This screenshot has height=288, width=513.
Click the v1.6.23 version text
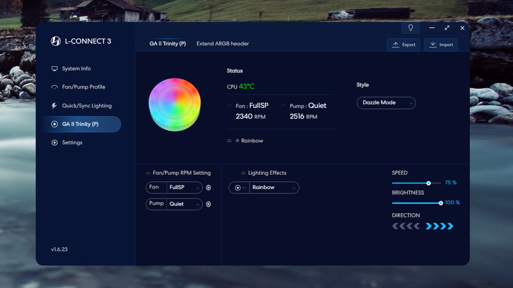[59, 249]
